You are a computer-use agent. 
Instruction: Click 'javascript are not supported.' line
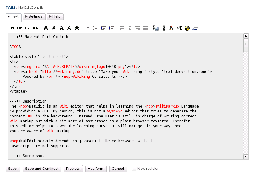[41, 146]
